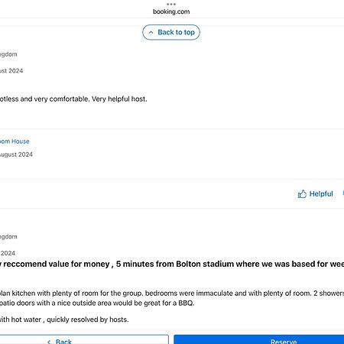344x344 pixels.
Task: Mark the review as Helpful via label
Action: click(x=321, y=194)
